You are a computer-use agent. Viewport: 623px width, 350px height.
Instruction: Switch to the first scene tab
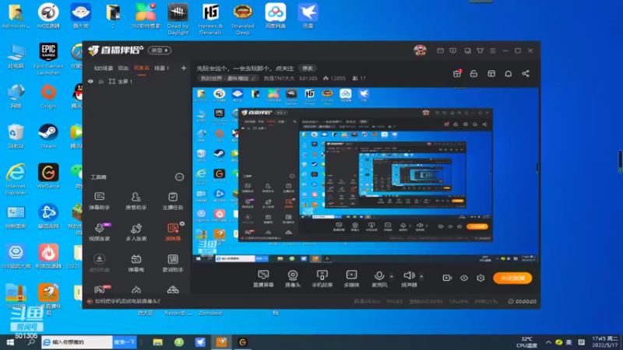104,68
